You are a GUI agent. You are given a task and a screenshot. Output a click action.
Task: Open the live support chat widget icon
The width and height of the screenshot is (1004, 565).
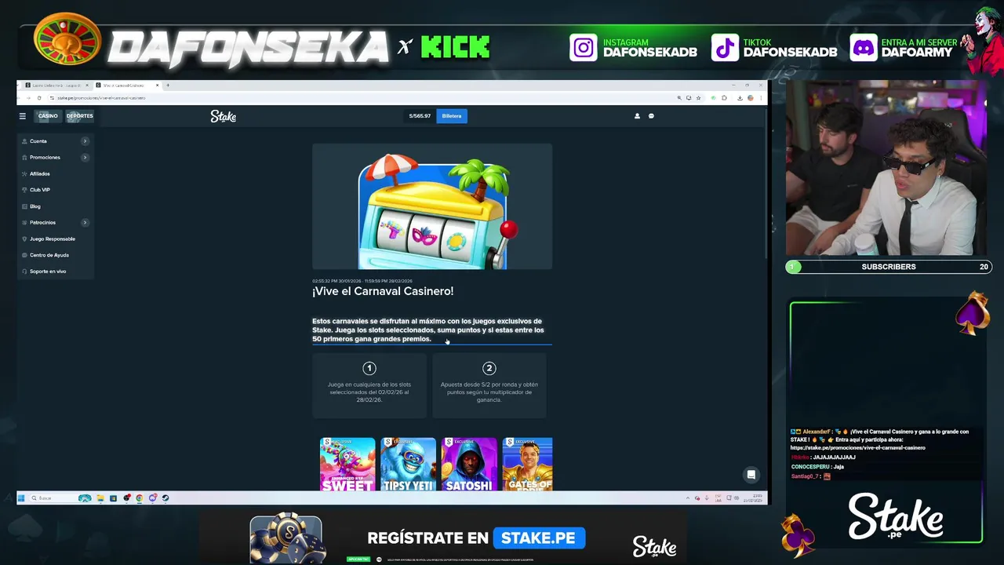[x=751, y=474]
